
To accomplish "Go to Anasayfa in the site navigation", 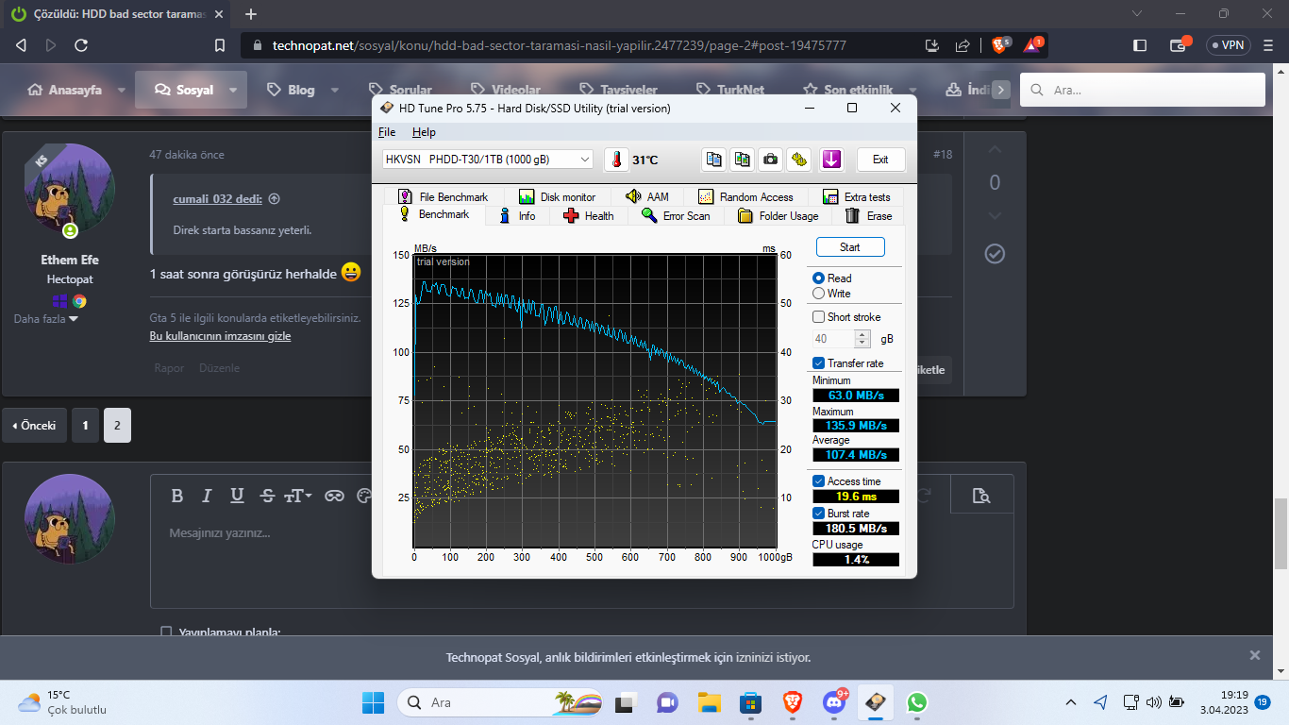I will click(x=64, y=90).
